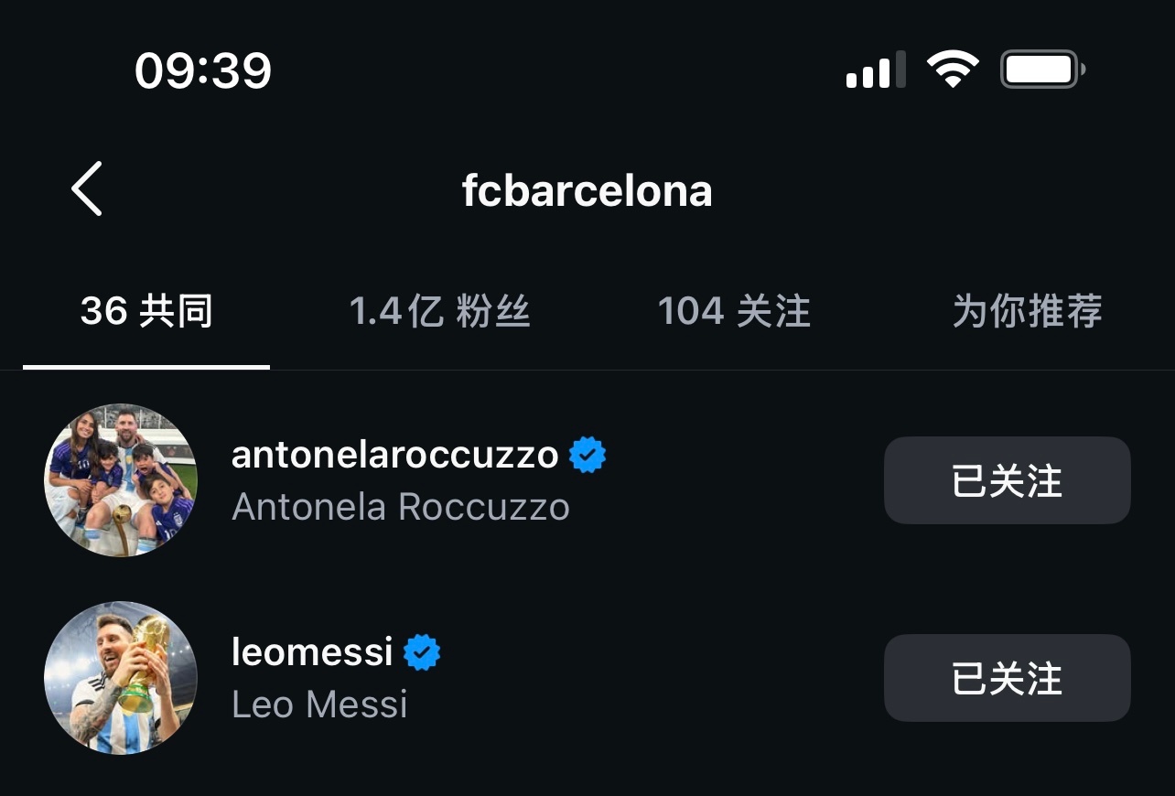Tap the 09:39 status bar clock
Image resolution: width=1175 pixels, height=796 pixels.
click(203, 70)
